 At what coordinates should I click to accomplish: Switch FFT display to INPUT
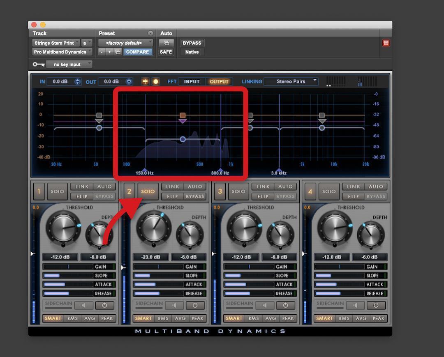(192, 81)
